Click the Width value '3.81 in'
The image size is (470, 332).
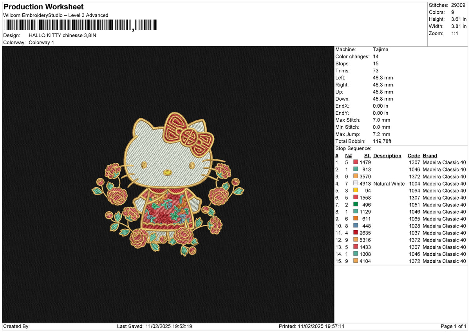(459, 26)
